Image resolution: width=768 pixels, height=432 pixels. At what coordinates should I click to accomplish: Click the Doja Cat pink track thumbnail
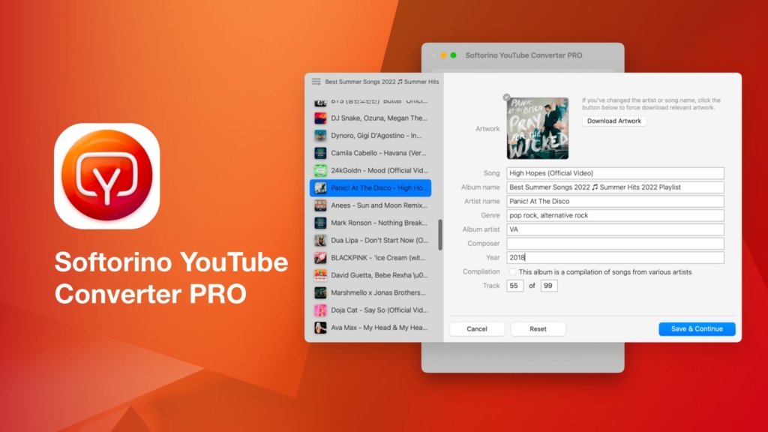320,310
